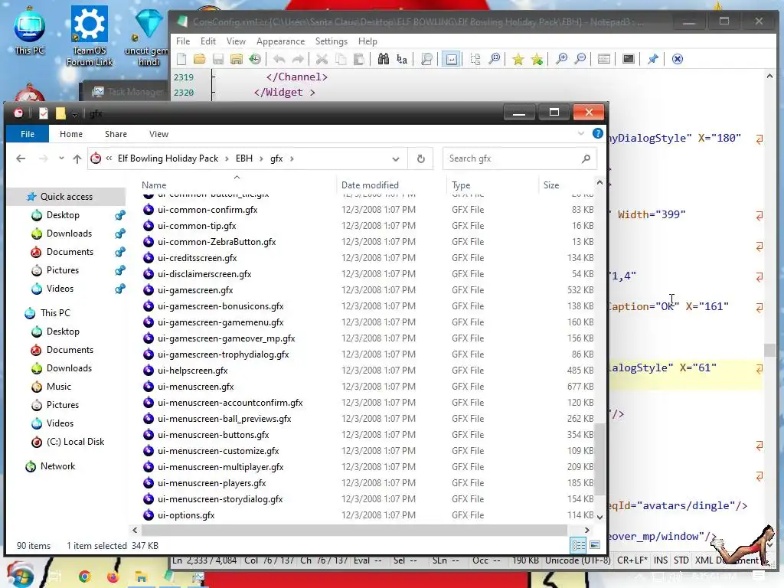784x588 pixels.
Task: Open TeamOS Forum Link desktop shortcut
Action: pyautogui.click(x=90, y=36)
